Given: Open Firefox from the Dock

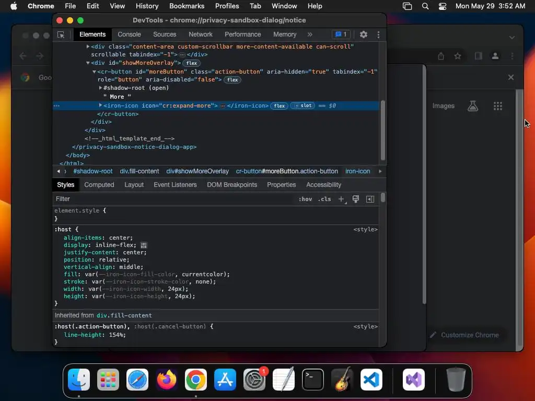Looking at the screenshot, I should [x=167, y=380].
